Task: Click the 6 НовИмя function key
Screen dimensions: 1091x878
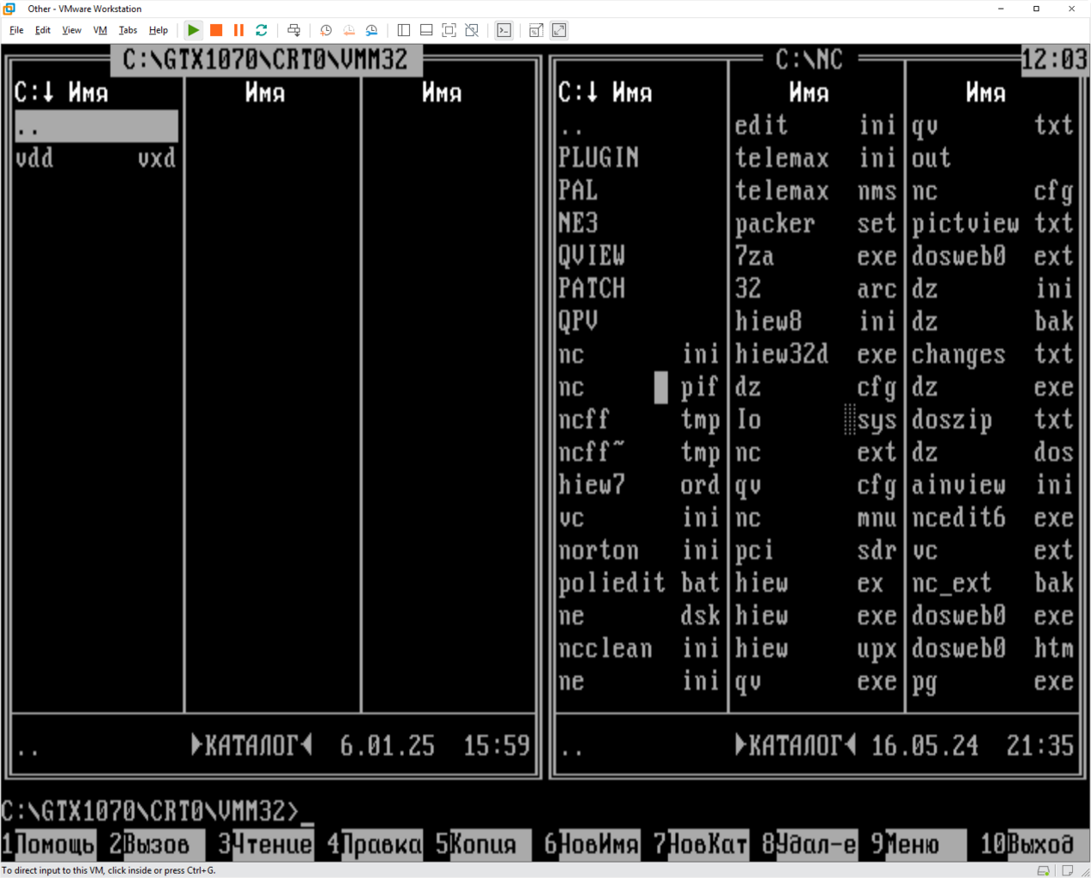Action: pyautogui.click(x=592, y=844)
